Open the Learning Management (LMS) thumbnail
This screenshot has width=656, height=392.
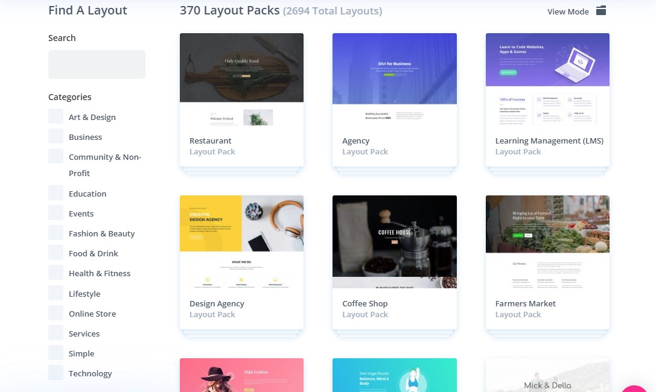[x=547, y=80]
